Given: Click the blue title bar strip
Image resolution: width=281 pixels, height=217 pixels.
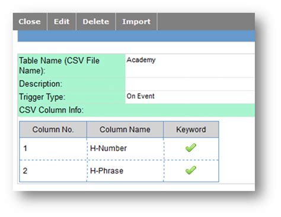Looking at the screenshot, I should pyautogui.click(x=136, y=36).
